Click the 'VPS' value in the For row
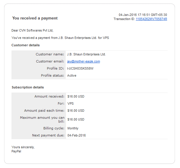The width and height of the screenshot is (180, 168). coord(70,103)
